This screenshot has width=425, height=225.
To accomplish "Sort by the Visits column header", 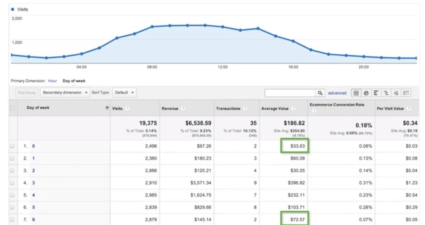I will click(x=118, y=108).
